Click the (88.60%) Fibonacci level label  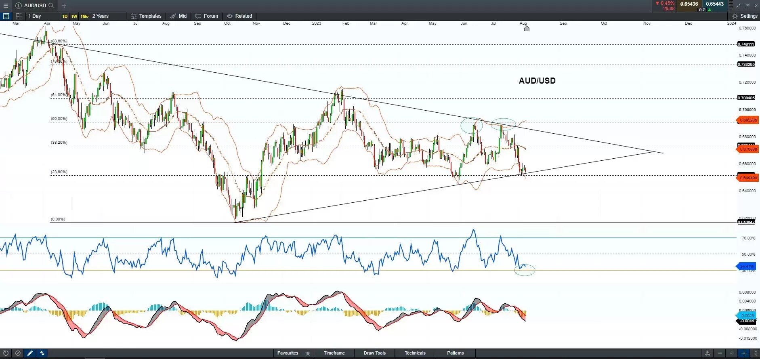(59, 41)
